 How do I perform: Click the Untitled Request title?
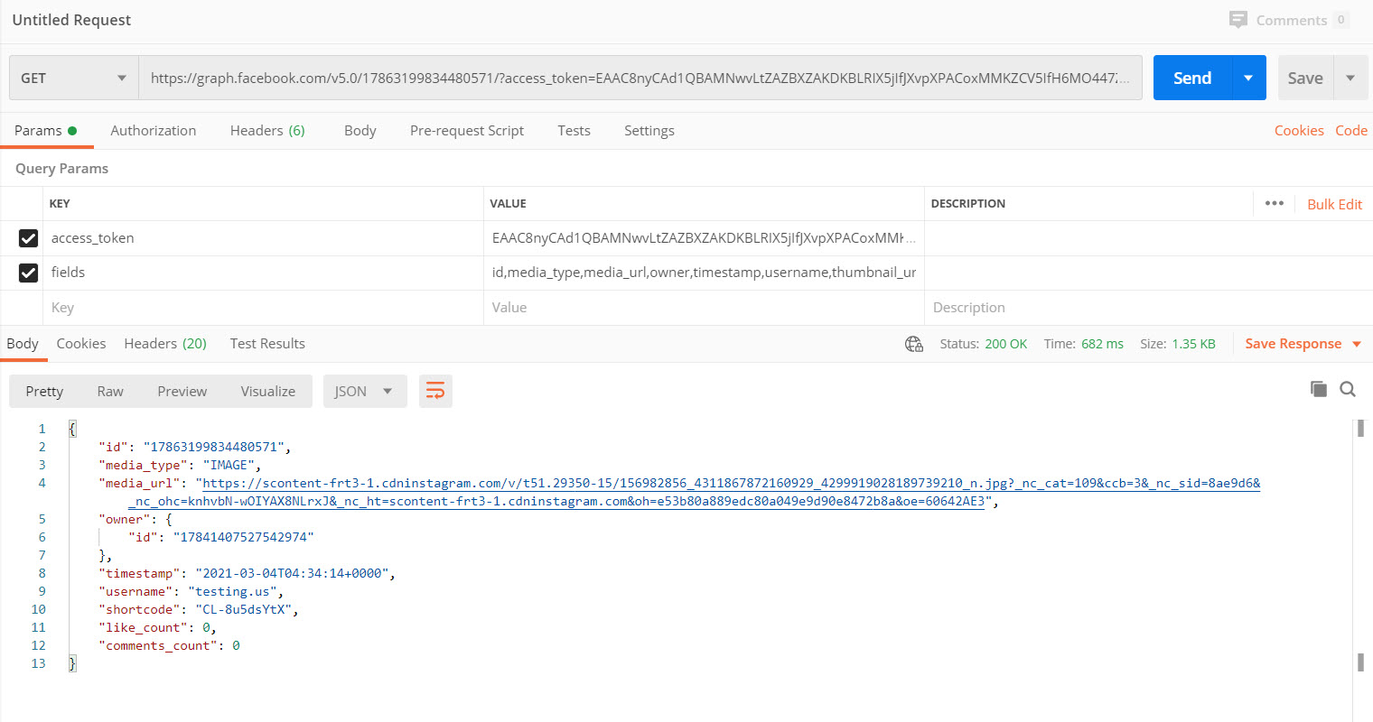[71, 20]
